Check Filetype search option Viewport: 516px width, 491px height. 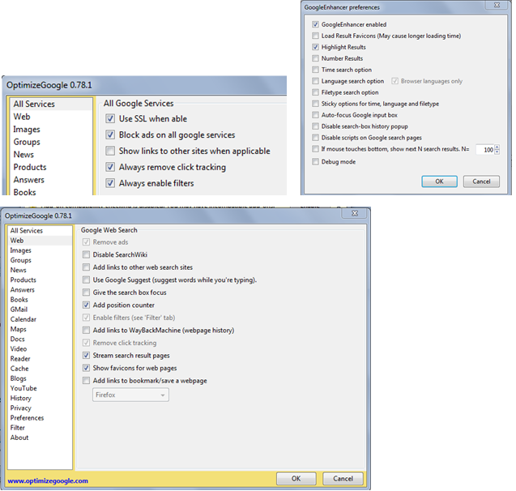point(315,92)
